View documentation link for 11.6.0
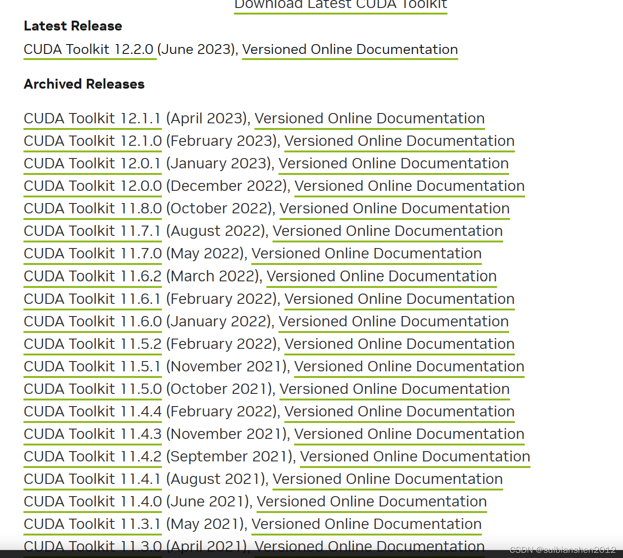 [394, 321]
